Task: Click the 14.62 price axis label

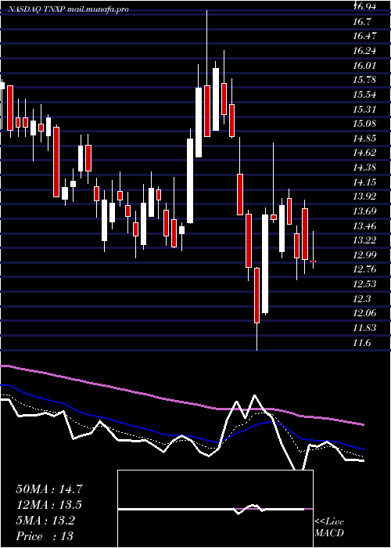Action: tap(365, 153)
